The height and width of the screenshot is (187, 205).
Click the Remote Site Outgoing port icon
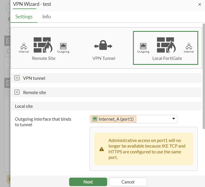pyautogui.click(x=63, y=46)
